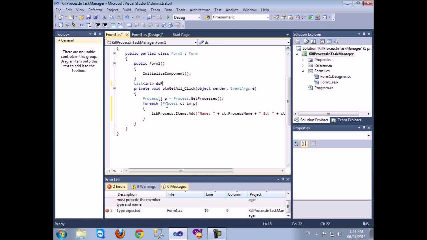The height and width of the screenshot is (240, 427).
Task: Open the Build menu
Action: [x=126, y=10]
